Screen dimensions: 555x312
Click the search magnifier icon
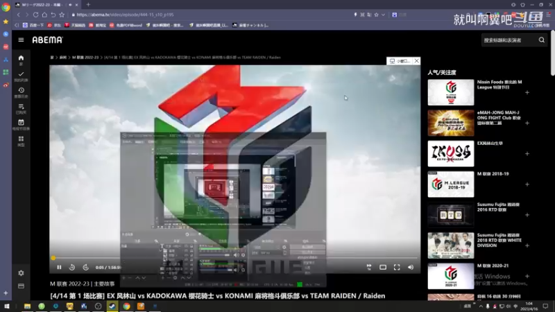pyautogui.click(x=542, y=40)
